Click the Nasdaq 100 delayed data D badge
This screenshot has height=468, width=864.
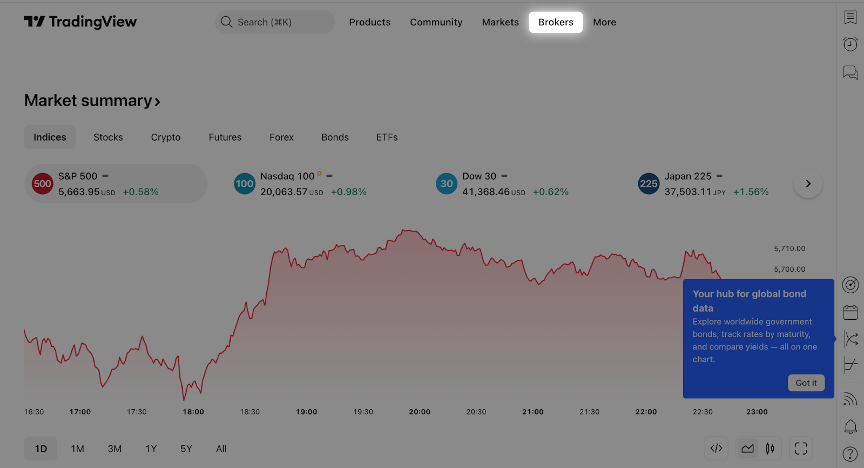click(319, 173)
